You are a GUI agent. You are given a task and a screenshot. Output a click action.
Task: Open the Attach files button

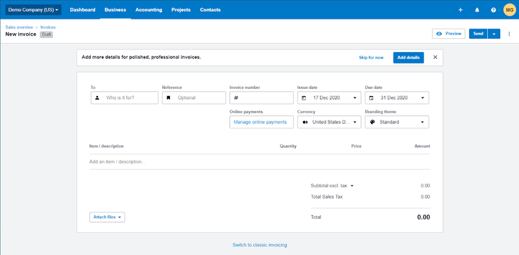107,217
